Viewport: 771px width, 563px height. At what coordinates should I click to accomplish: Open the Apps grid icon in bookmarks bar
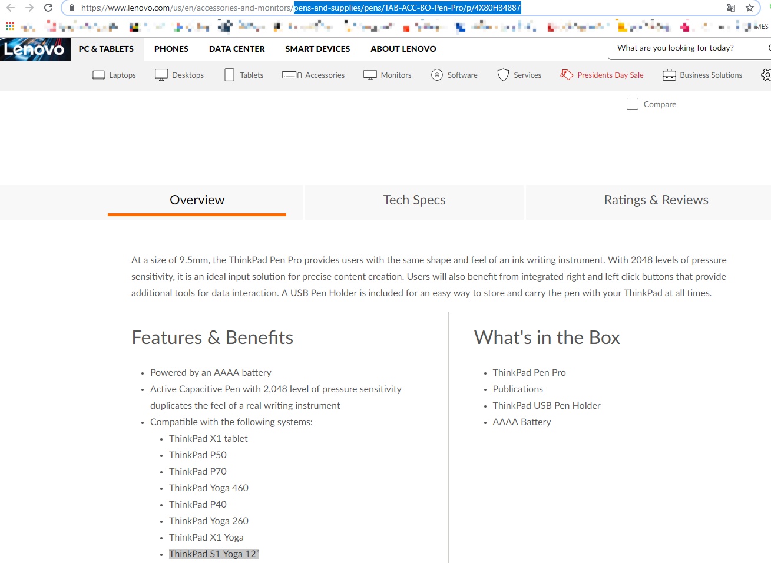coord(10,26)
